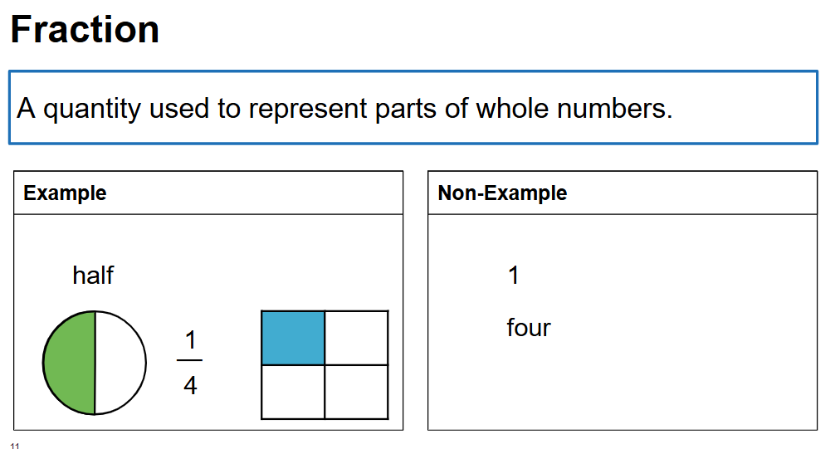The image size is (835, 449).
Task: Click the "Non-Example" box header
Action: point(502,193)
